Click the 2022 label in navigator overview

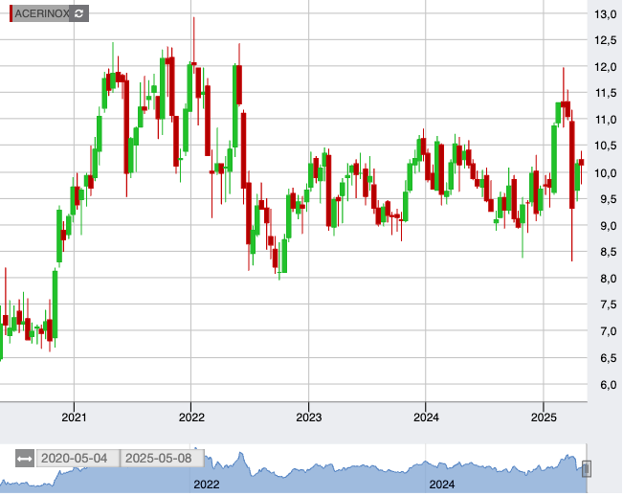click(x=206, y=485)
